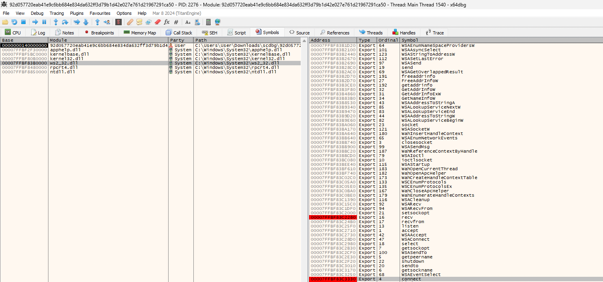
Task: Switch to the CPU tab
Action: 13,32
